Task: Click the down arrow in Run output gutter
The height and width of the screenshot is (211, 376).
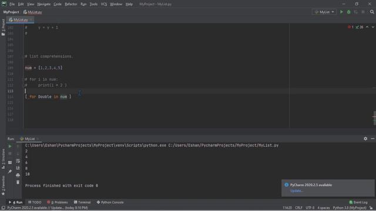Action: click(18, 154)
